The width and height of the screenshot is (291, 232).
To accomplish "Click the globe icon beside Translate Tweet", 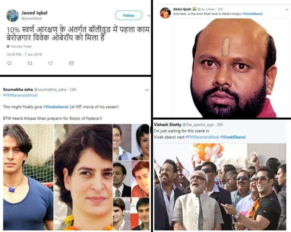I will click(8, 46).
